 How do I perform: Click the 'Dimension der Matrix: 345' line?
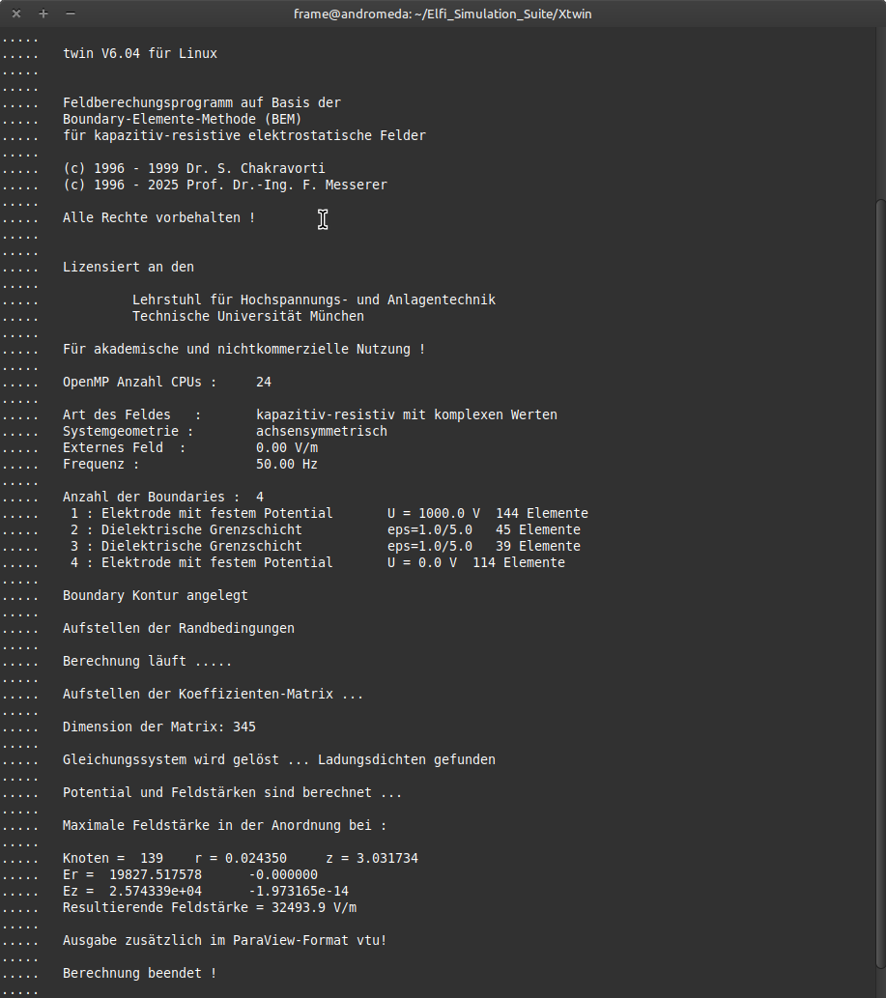tap(159, 727)
